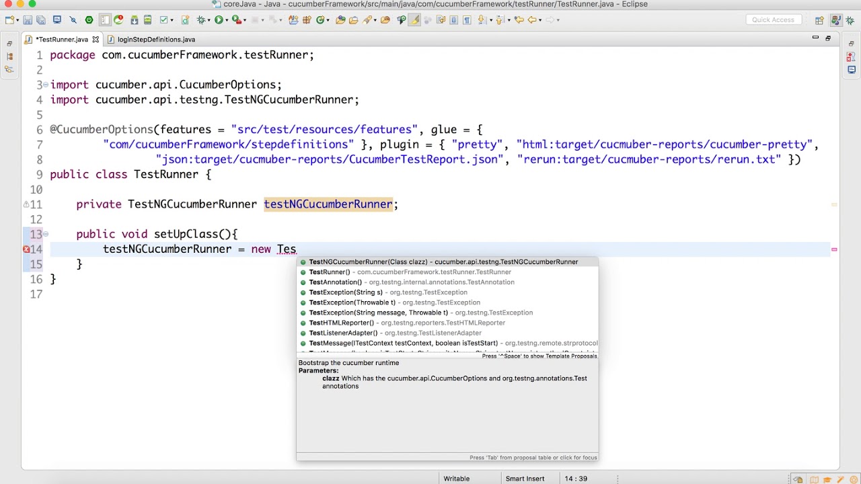Click the Open Task folder icon
This screenshot has width=861, height=484.
click(x=353, y=20)
